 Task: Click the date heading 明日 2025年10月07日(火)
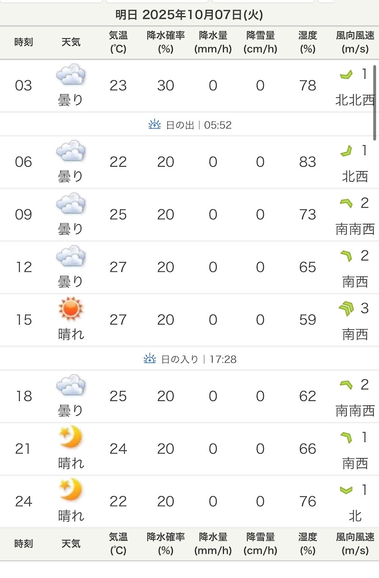(x=189, y=15)
